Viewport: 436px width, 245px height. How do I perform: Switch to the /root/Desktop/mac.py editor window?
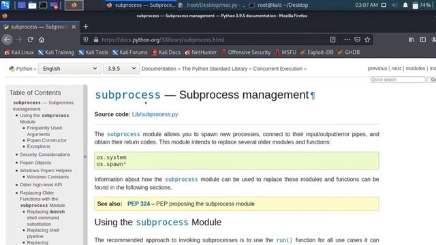(211, 5)
